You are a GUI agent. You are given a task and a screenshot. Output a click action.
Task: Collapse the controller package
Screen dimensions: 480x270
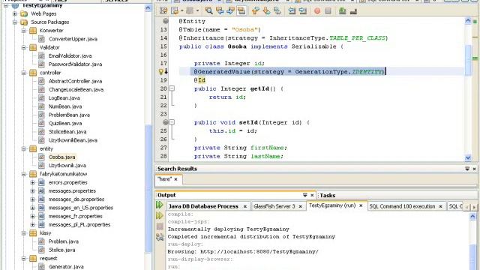[23, 73]
